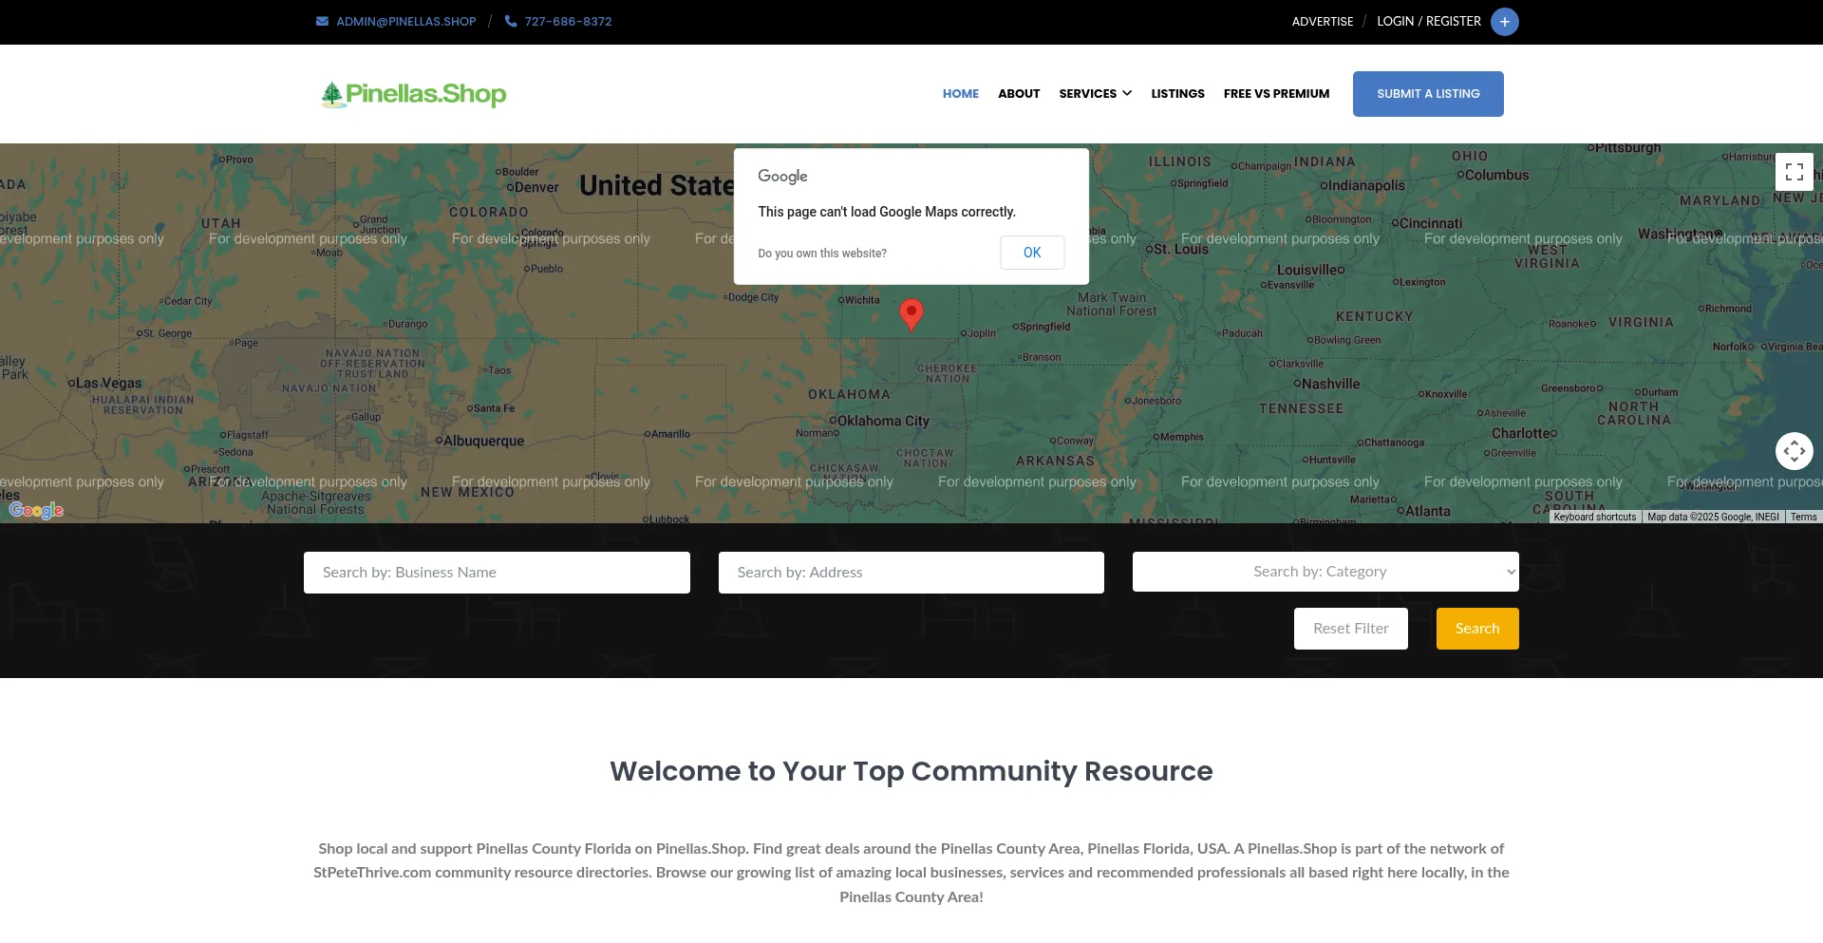Click the Louisville label on map
1823x943 pixels.
[1306, 270]
